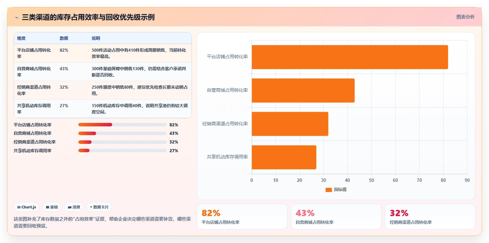Click the footnote paragraph starting 这张图补充了
489x243 pixels.
[x=102, y=222]
